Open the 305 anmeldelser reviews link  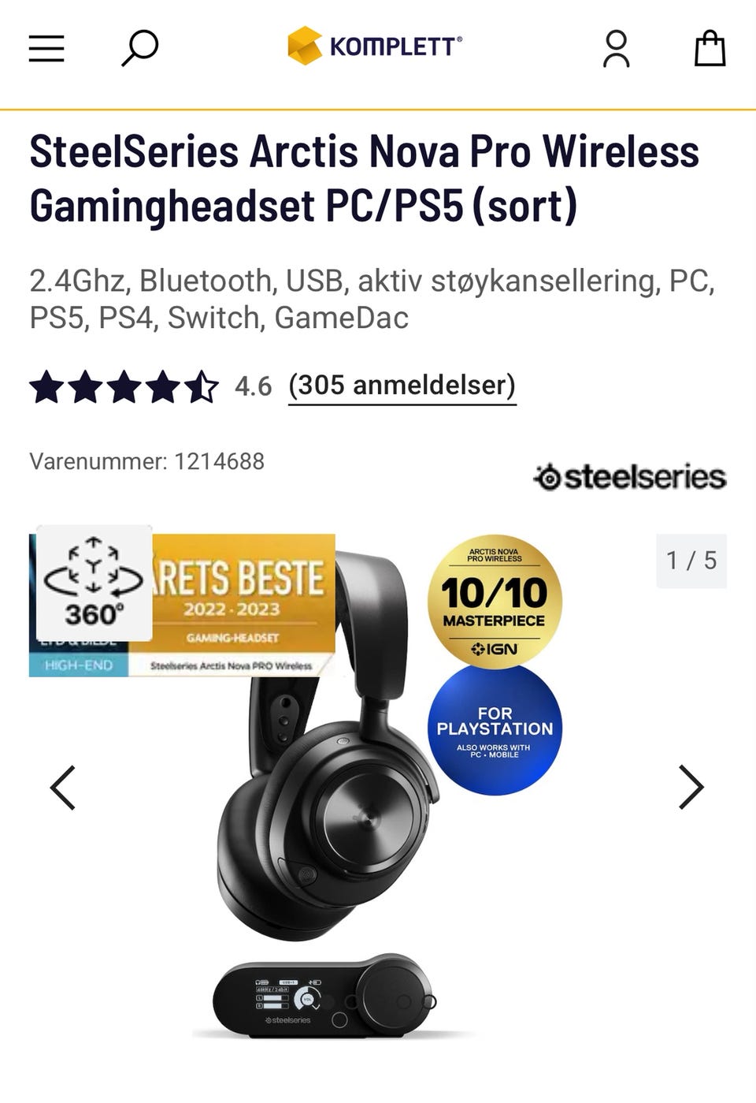tap(402, 386)
